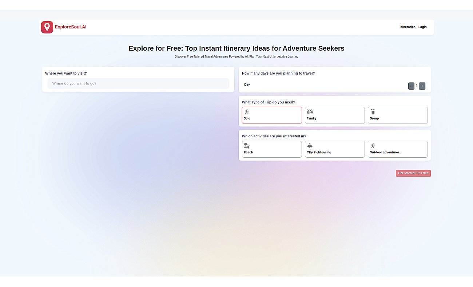Click the ExploreSoul.AI brand name
The height and width of the screenshot is (287, 473).
tap(71, 27)
